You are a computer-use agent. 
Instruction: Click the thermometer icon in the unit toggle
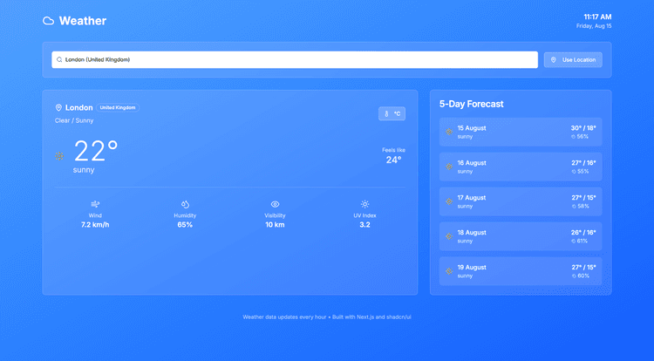click(386, 114)
